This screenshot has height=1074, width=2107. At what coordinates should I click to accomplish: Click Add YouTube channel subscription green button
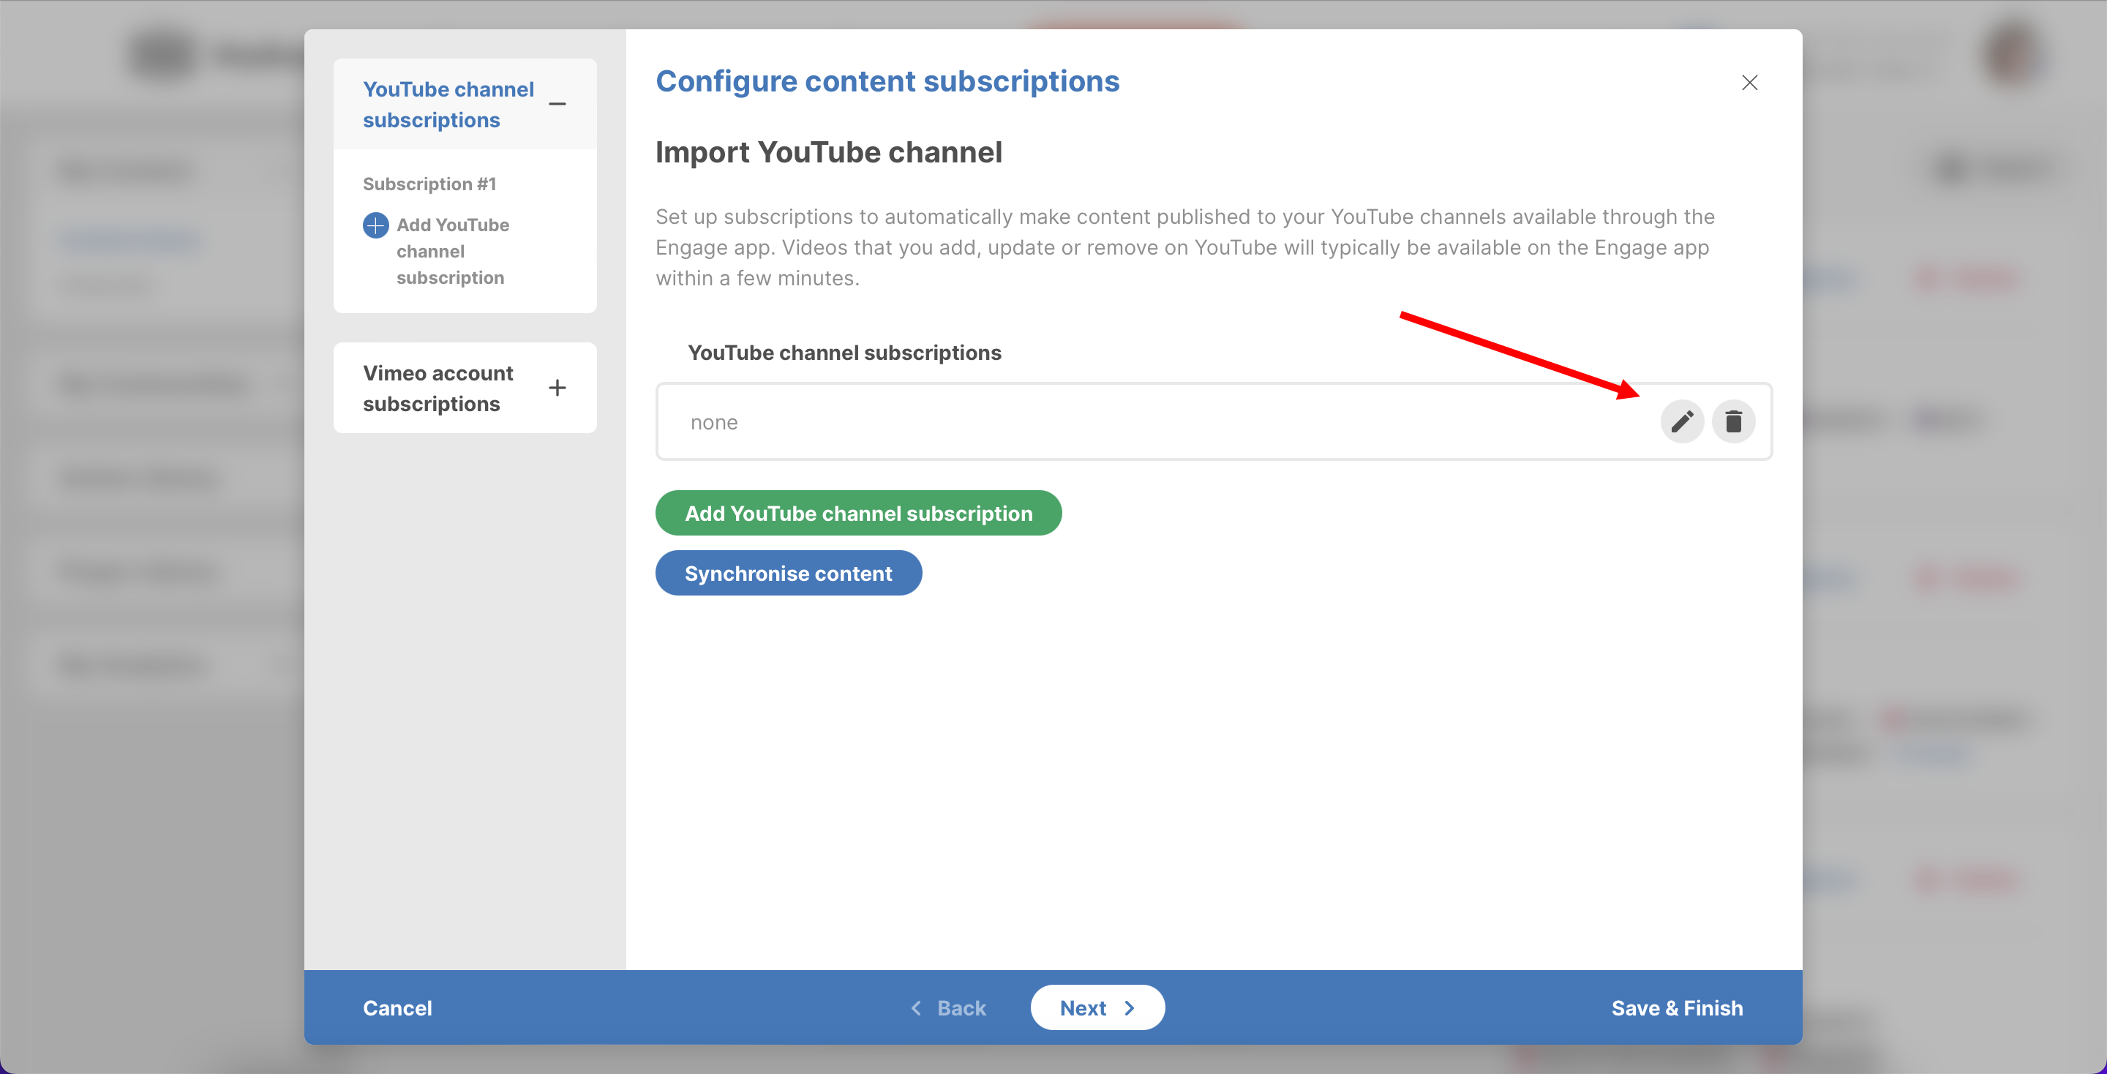858,513
